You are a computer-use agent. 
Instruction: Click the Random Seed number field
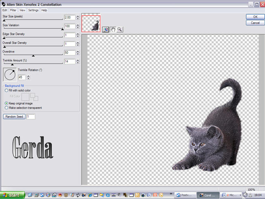(x=31, y=116)
